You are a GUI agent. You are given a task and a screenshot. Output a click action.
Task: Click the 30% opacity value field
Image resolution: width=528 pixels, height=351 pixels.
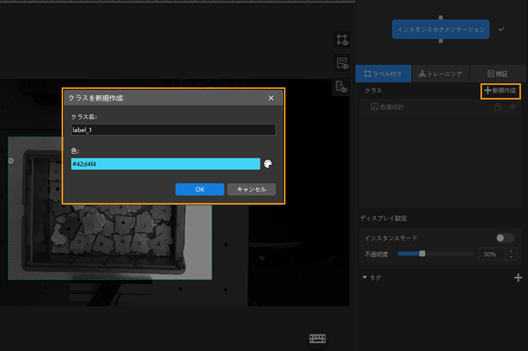pyautogui.click(x=492, y=254)
